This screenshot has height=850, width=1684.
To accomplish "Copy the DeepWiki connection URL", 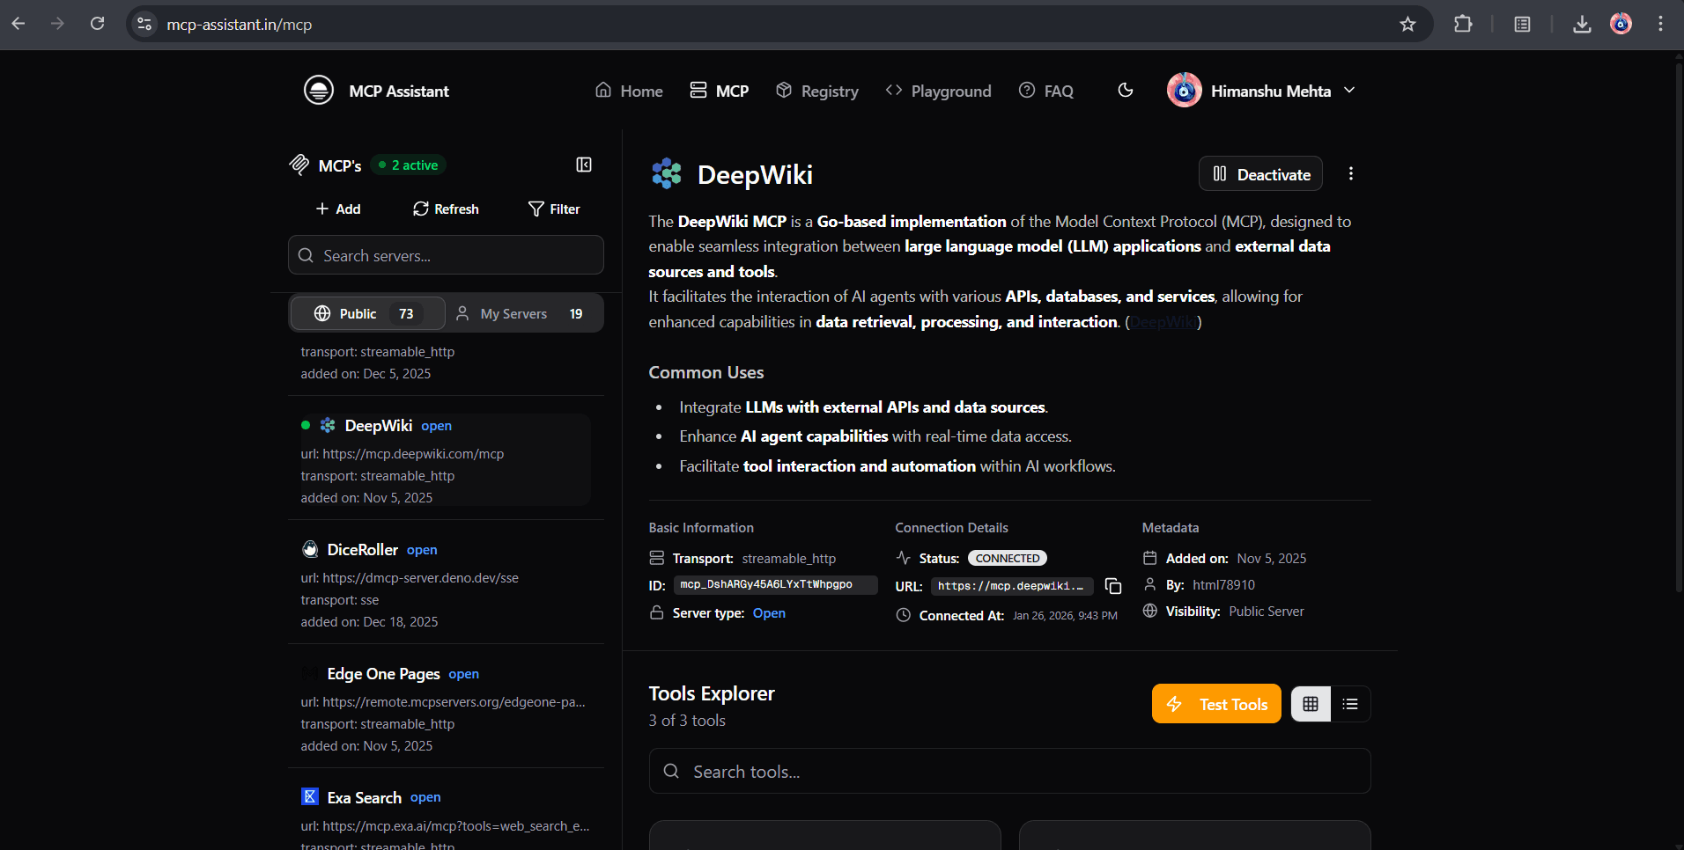I will (x=1112, y=585).
